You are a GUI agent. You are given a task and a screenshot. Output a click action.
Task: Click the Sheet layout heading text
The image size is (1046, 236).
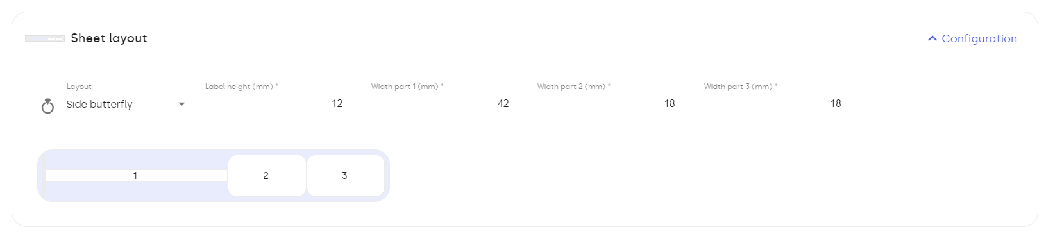click(x=109, y=38)
